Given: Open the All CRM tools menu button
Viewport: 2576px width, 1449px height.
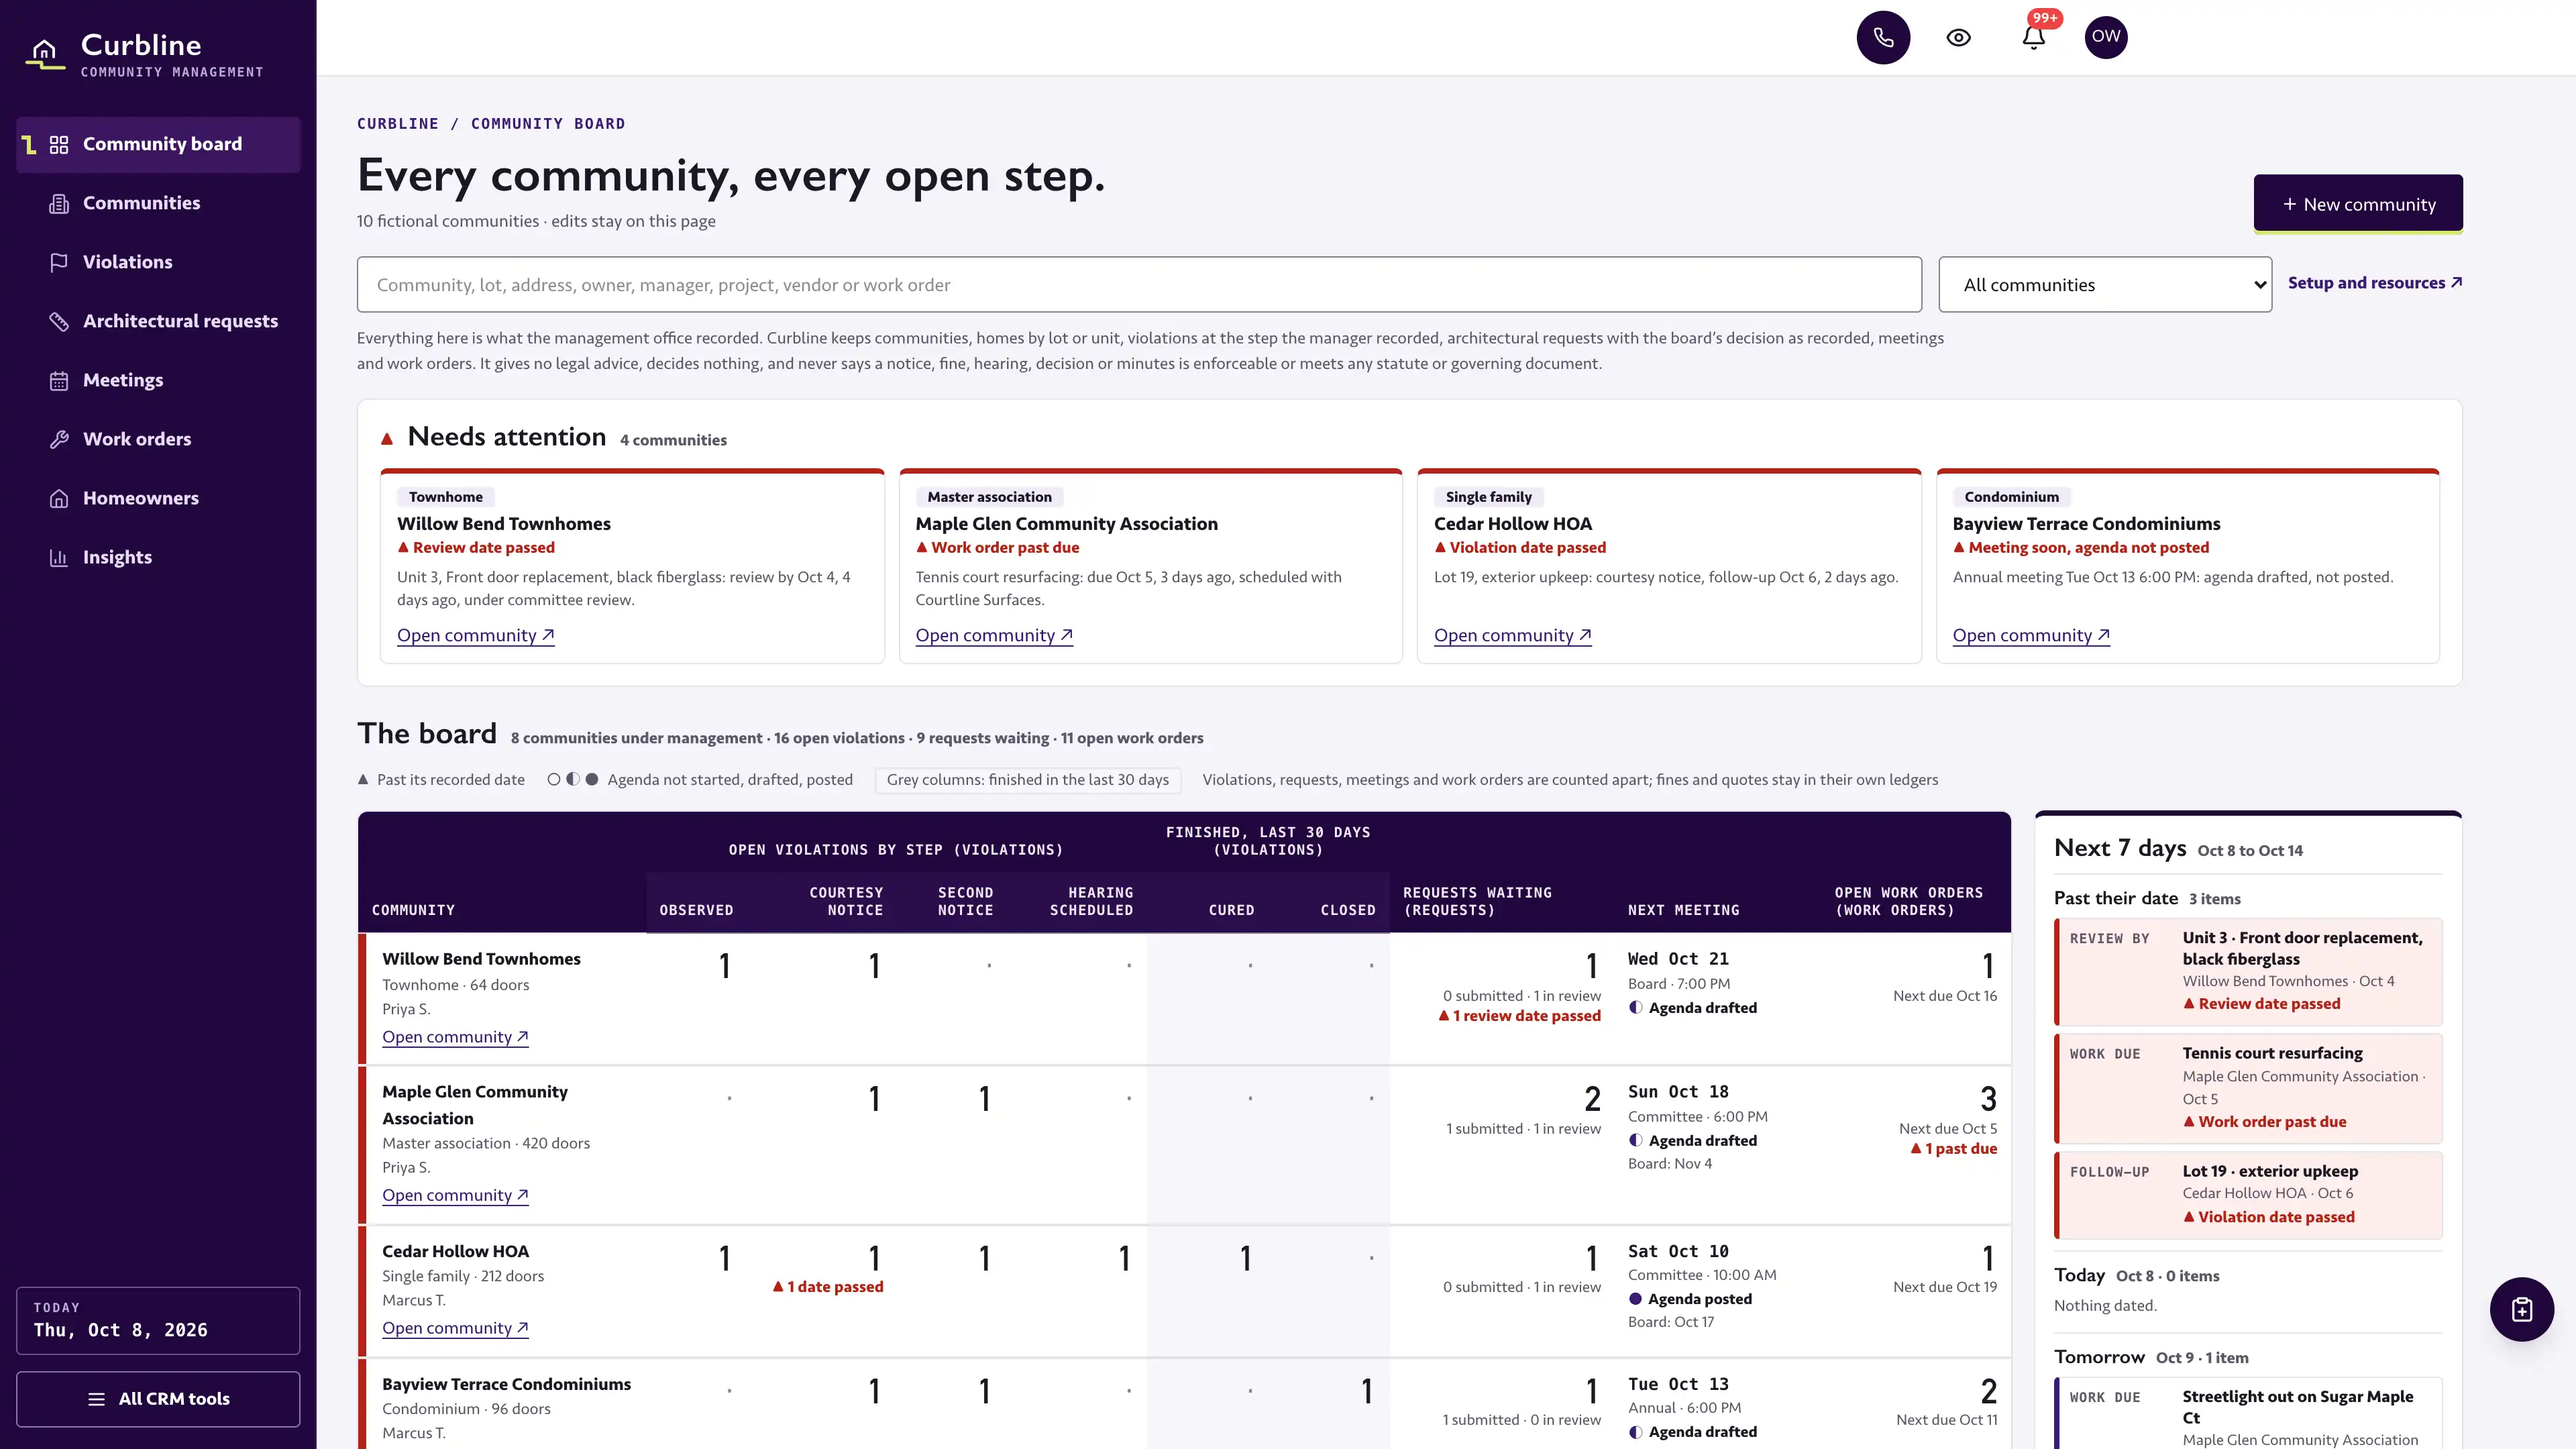Looking at the screenshot, I should pos(158,1398).
